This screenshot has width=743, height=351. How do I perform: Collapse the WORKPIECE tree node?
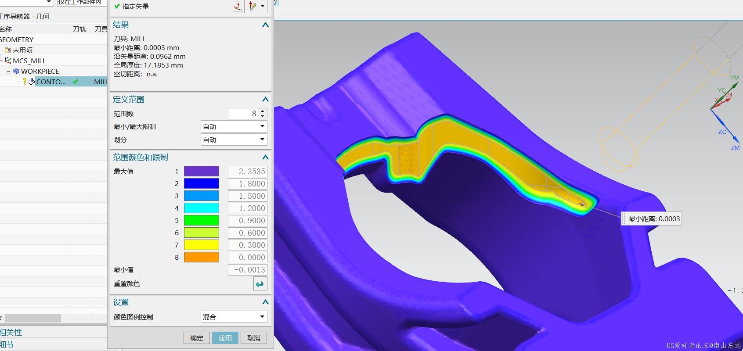pos(8,71)
